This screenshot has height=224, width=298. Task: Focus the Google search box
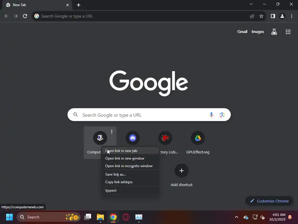(x=149, y=115)
